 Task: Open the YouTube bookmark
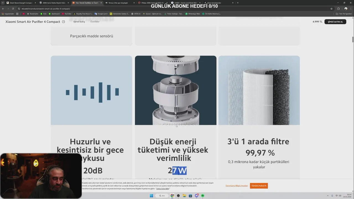(x=67, y=14)
